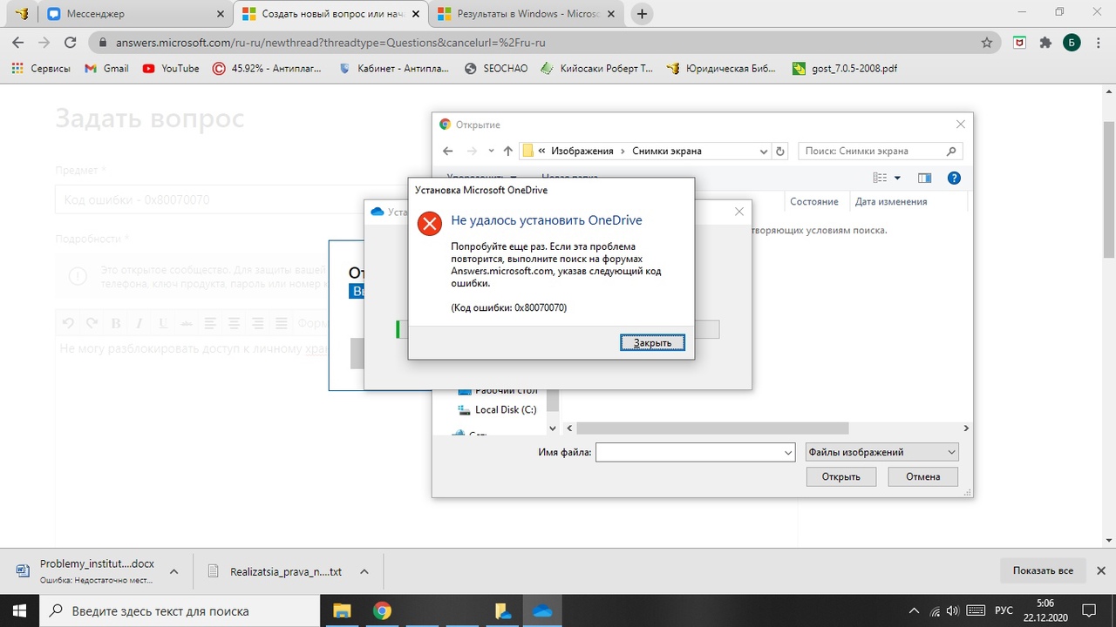The width and height of the screenshot is (1116, 627).
Task: Open Chrome from the taskbar
Action: click(382, 610)
